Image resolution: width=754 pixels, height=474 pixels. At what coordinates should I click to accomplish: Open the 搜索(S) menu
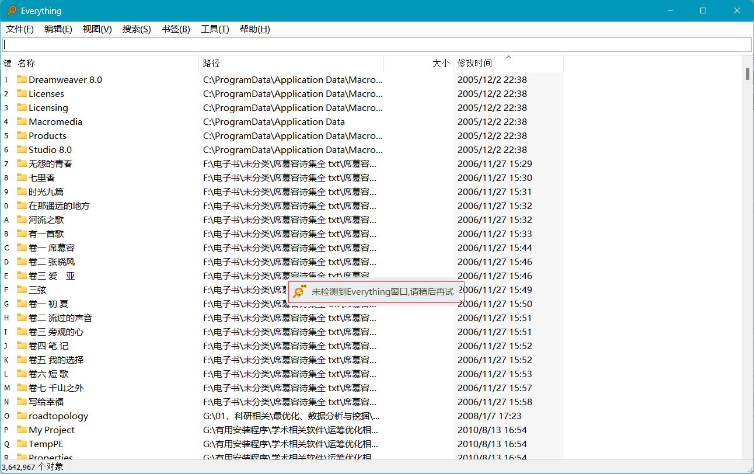(137, 29)
